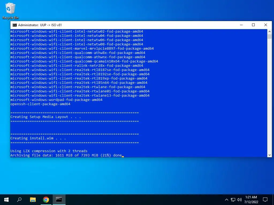This screenshot has height=205, width=274.
Task: Close the UUP -> ISO window
Action: tap(266, 25)
